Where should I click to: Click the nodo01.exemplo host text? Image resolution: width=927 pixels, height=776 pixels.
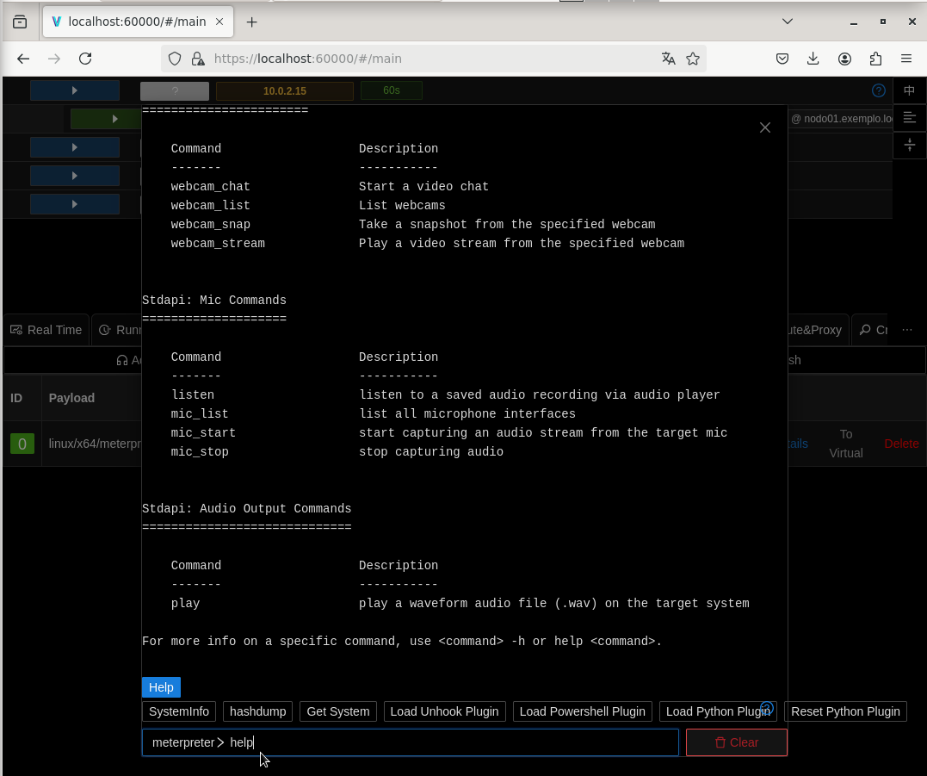(842, 119)
